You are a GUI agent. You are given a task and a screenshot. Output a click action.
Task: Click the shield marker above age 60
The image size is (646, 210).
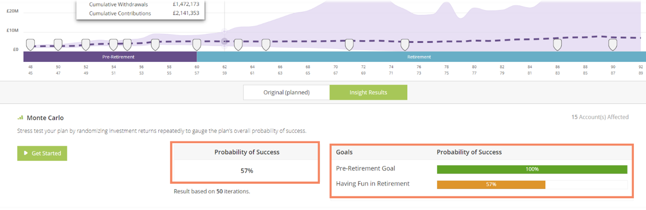(197, 44)
